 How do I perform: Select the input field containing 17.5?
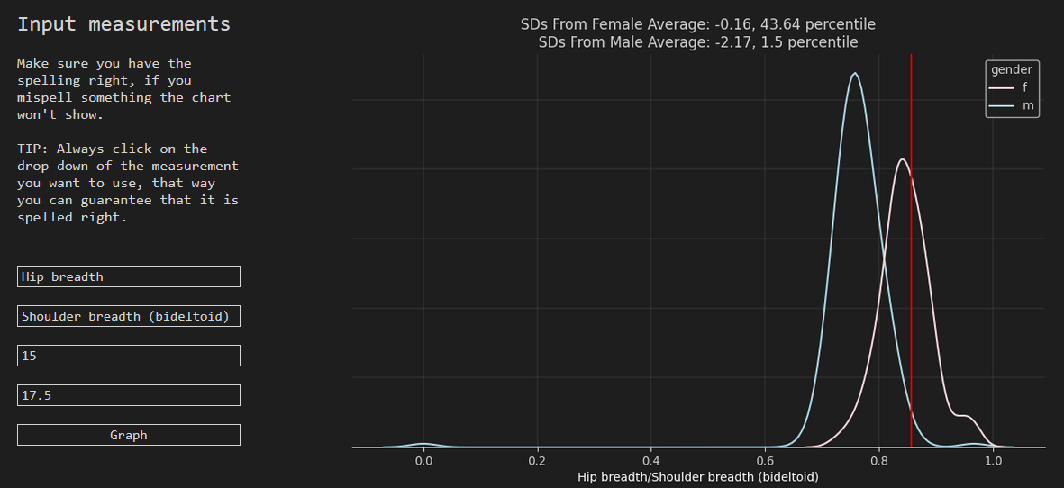[128, 395]
